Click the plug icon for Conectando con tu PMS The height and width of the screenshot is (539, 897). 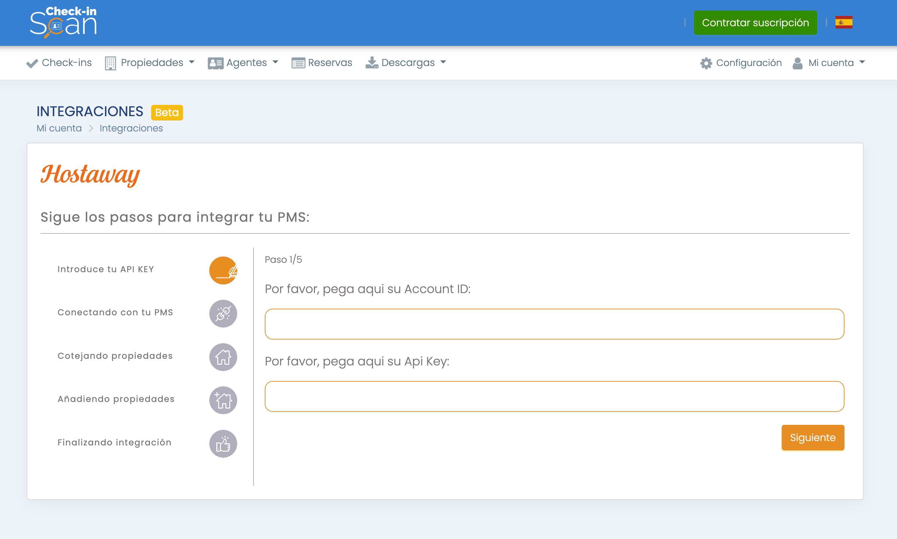223,313
